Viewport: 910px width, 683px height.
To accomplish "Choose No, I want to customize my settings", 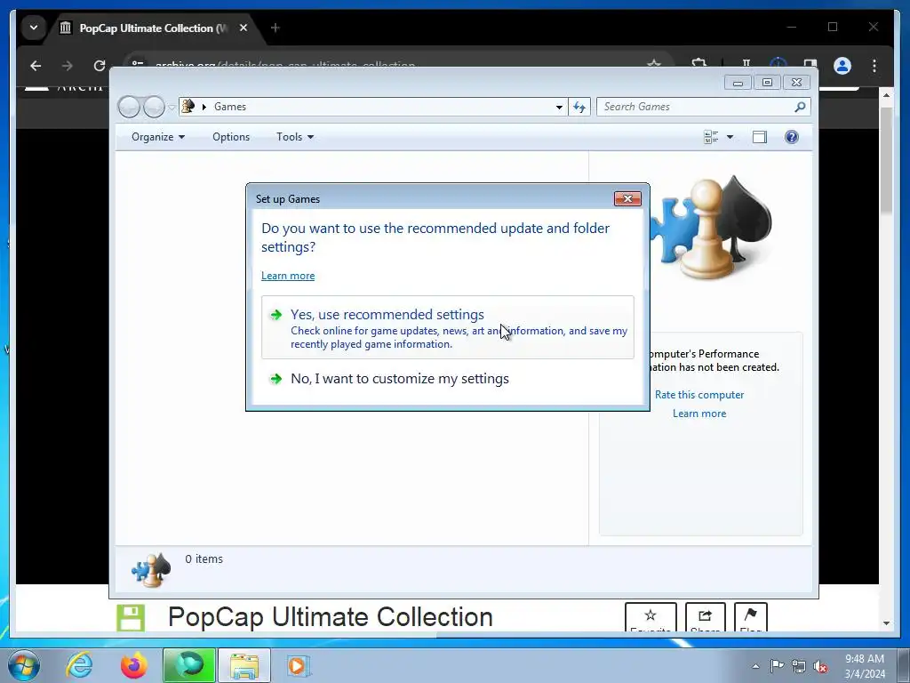I will [x=448, y=379].
